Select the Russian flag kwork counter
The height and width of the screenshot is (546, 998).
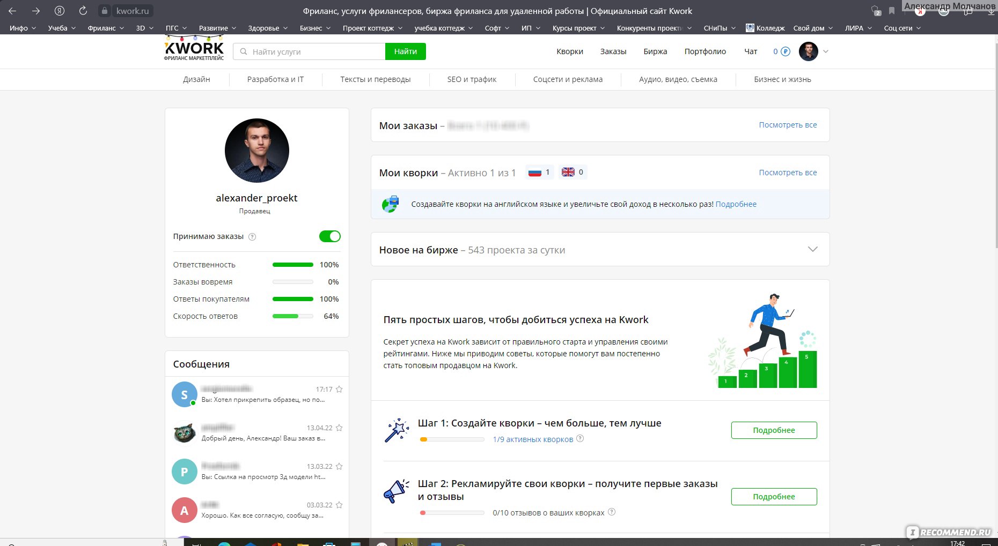pos(539,172)
